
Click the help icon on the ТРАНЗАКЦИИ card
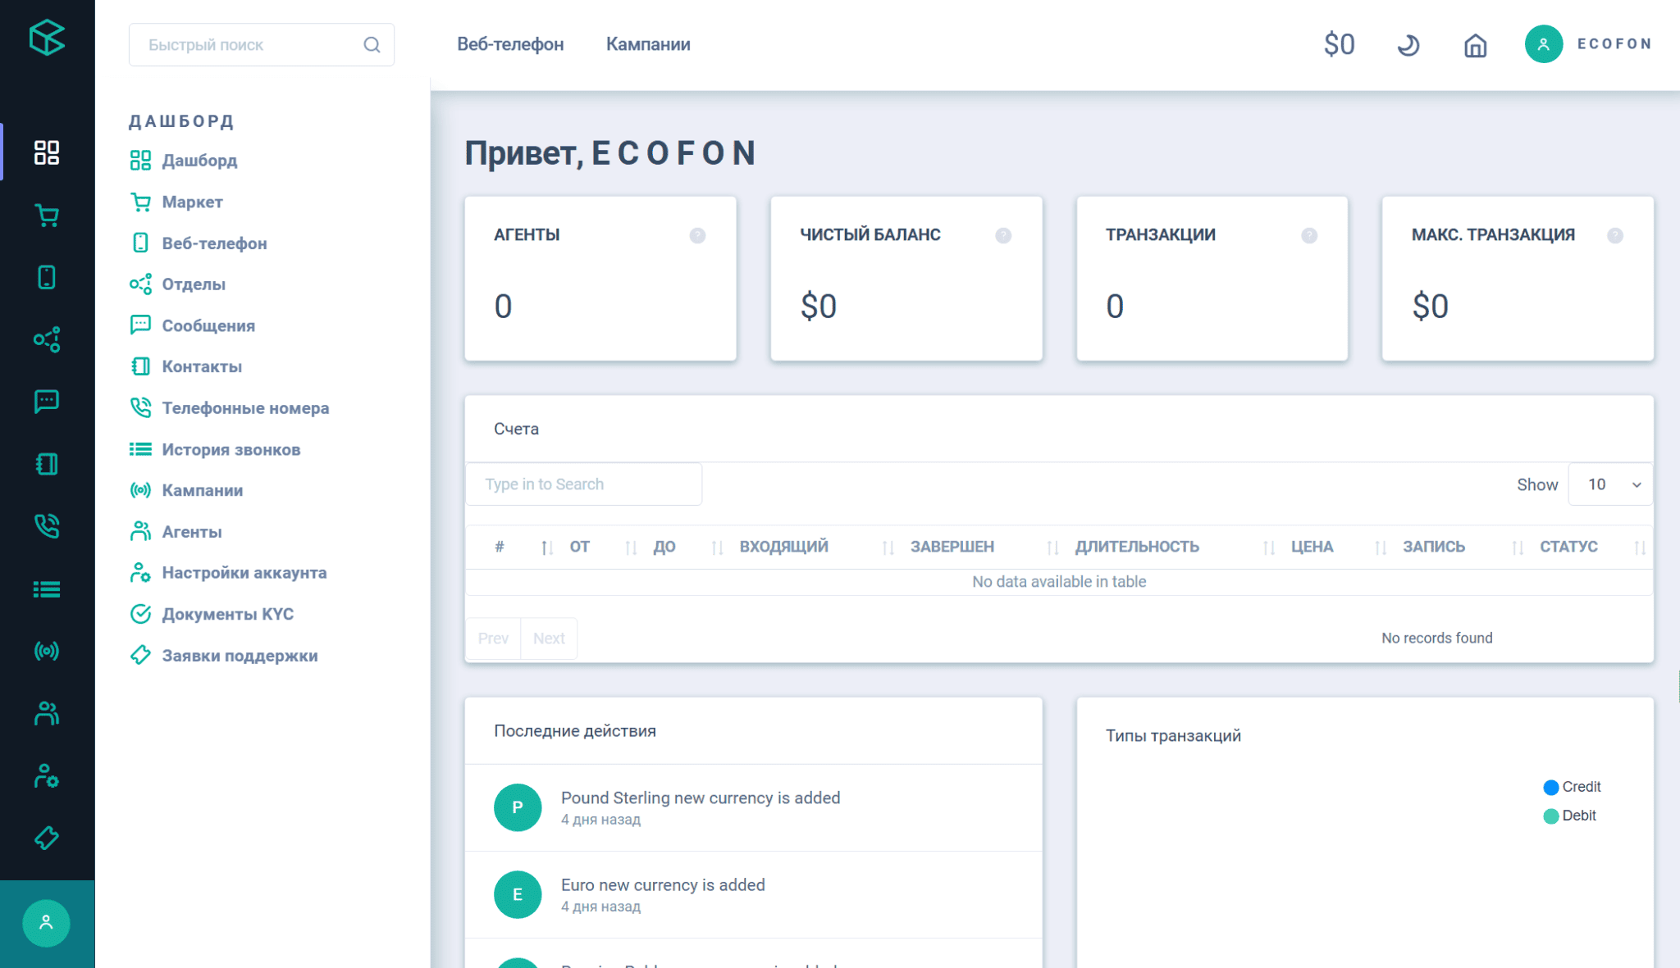point(1309,235)
